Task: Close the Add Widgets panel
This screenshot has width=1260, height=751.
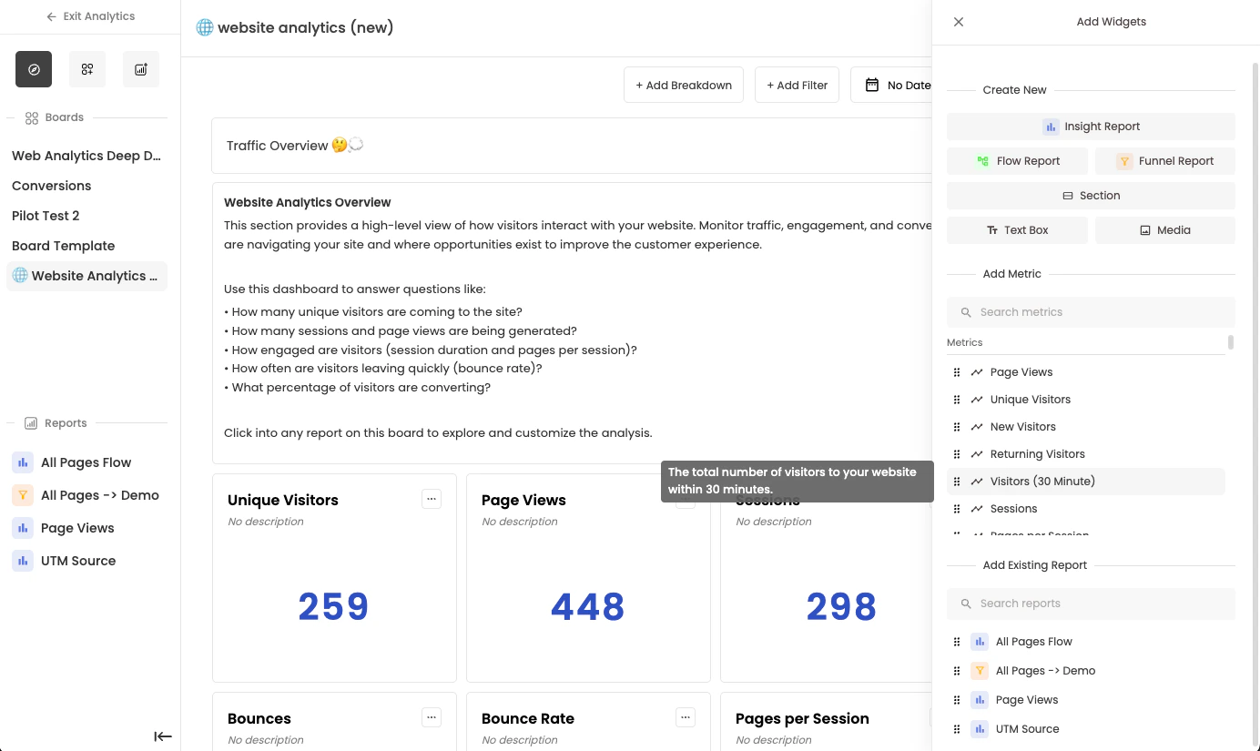Action: 959,22
